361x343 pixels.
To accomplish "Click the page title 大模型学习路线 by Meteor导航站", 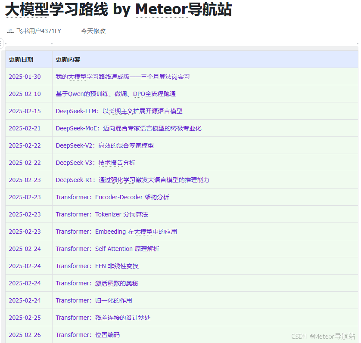I will click(118, 9).
